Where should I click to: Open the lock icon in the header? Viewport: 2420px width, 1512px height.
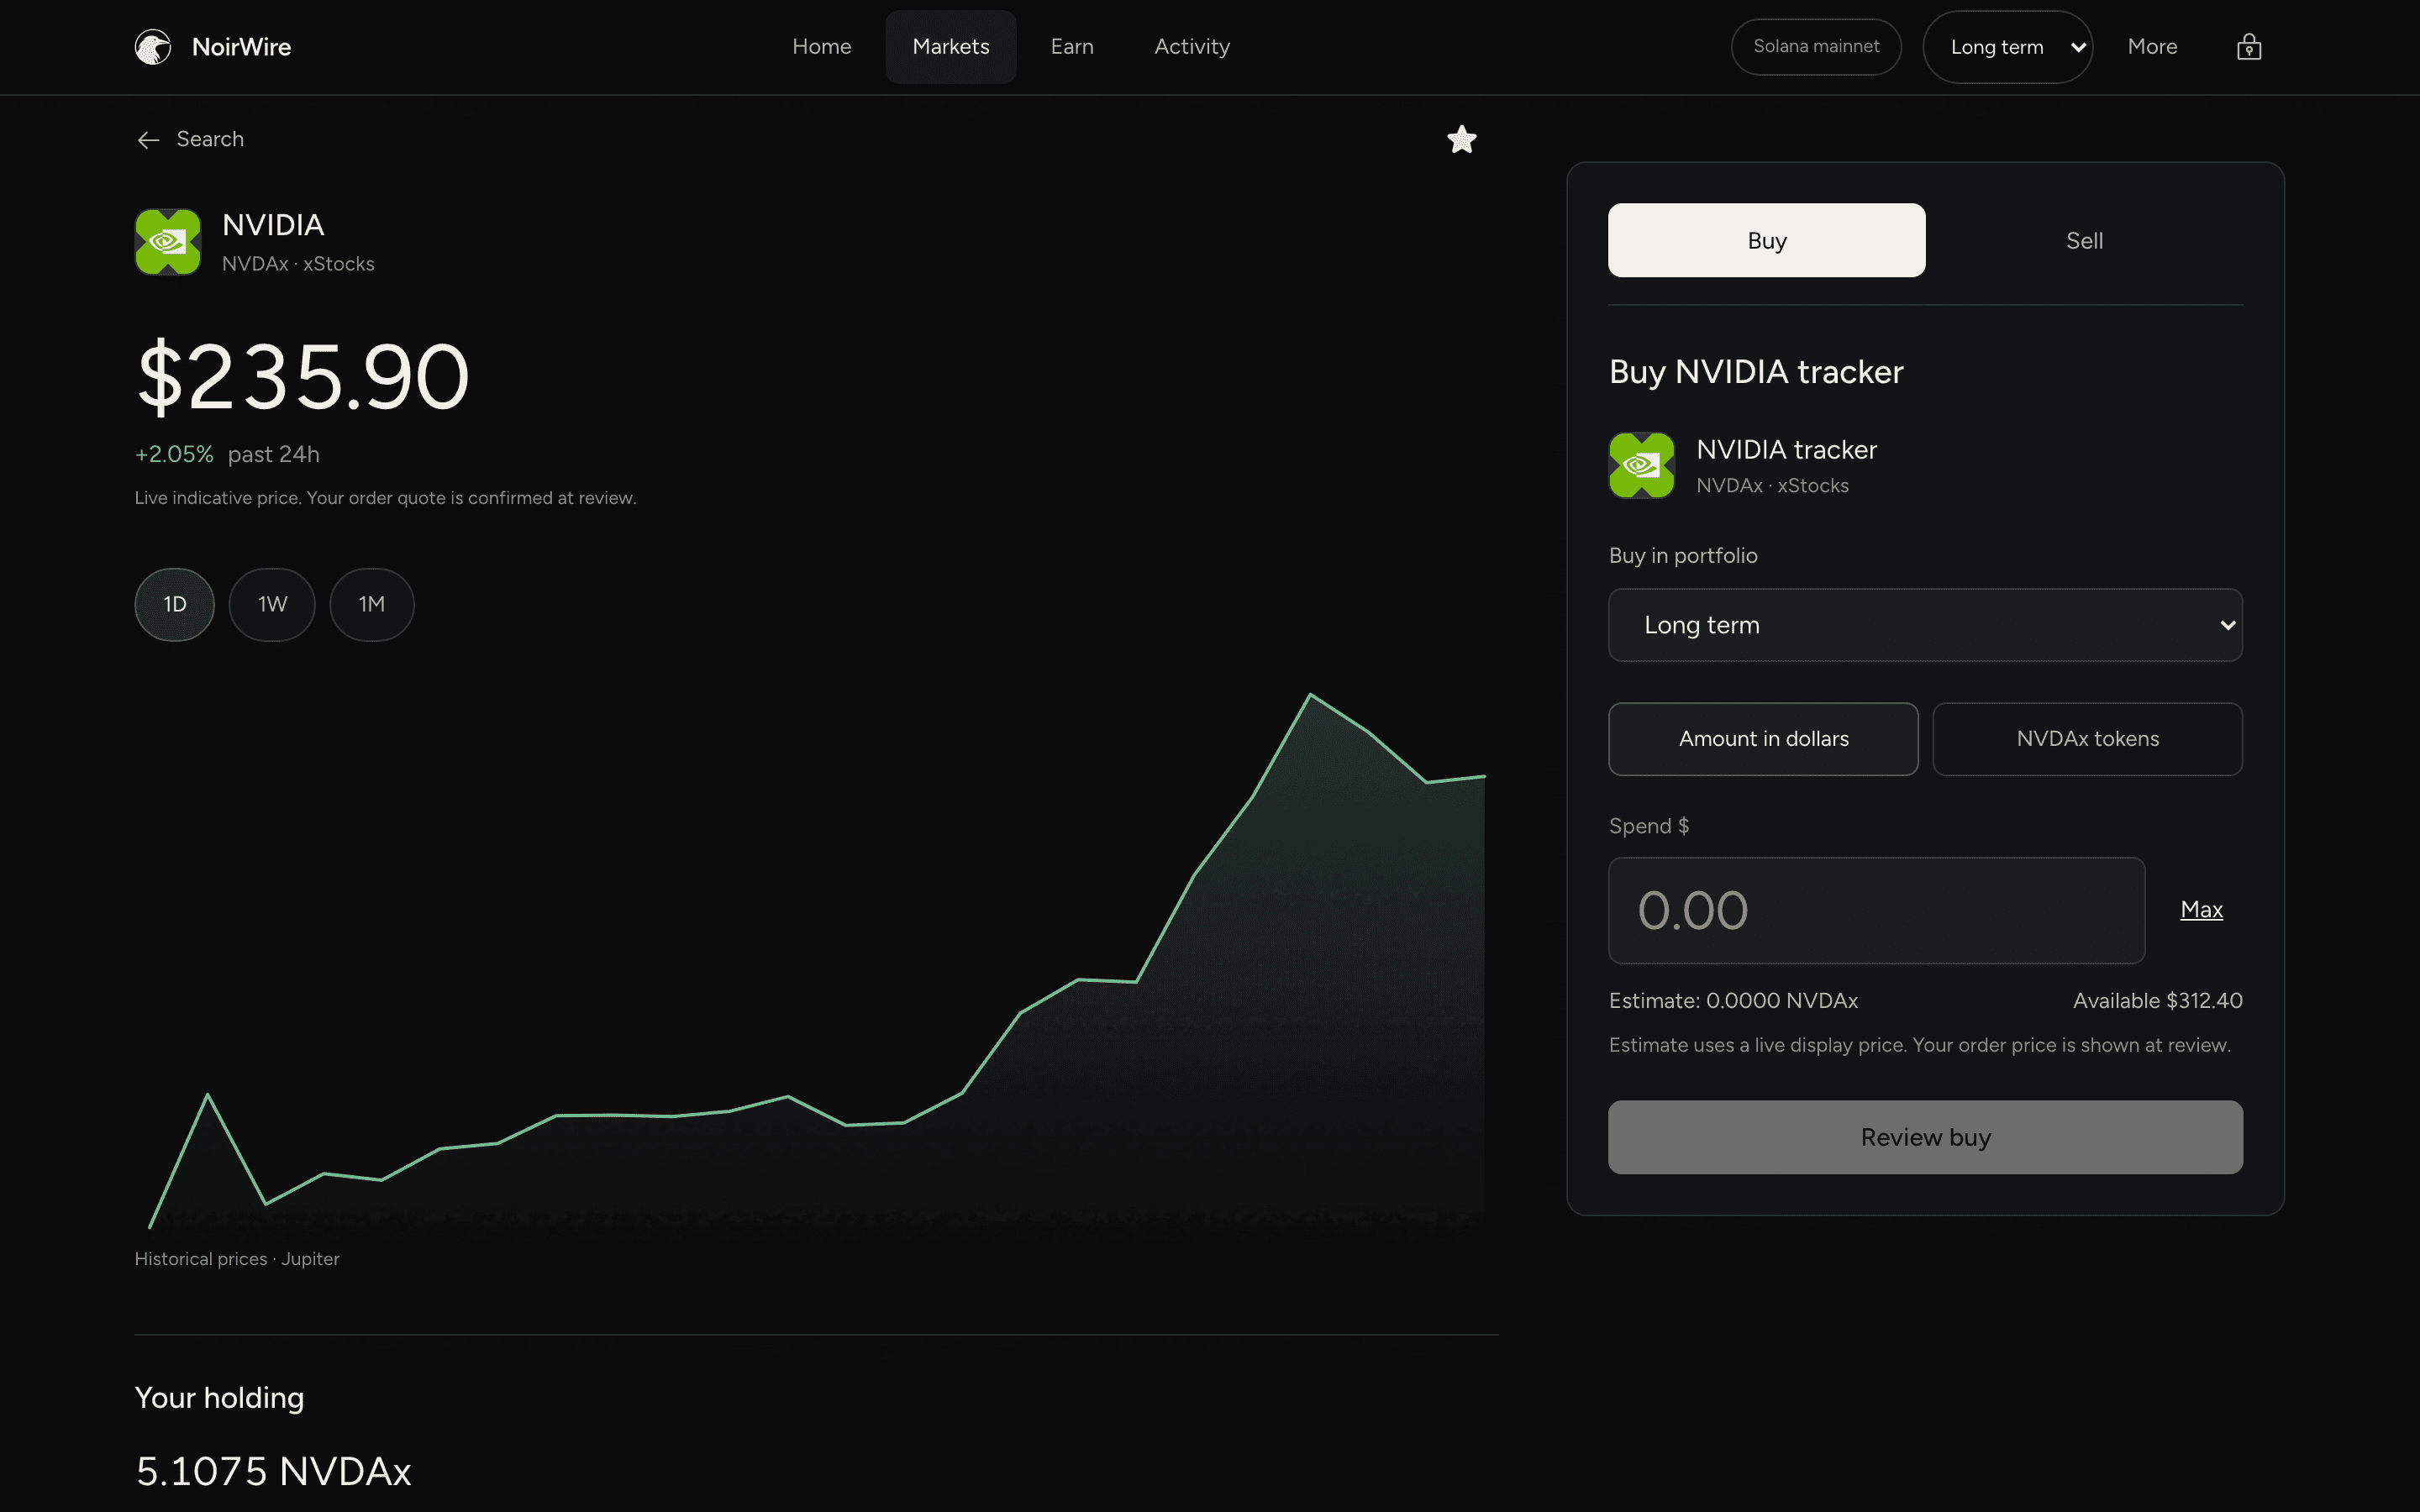coord(2248,47)
